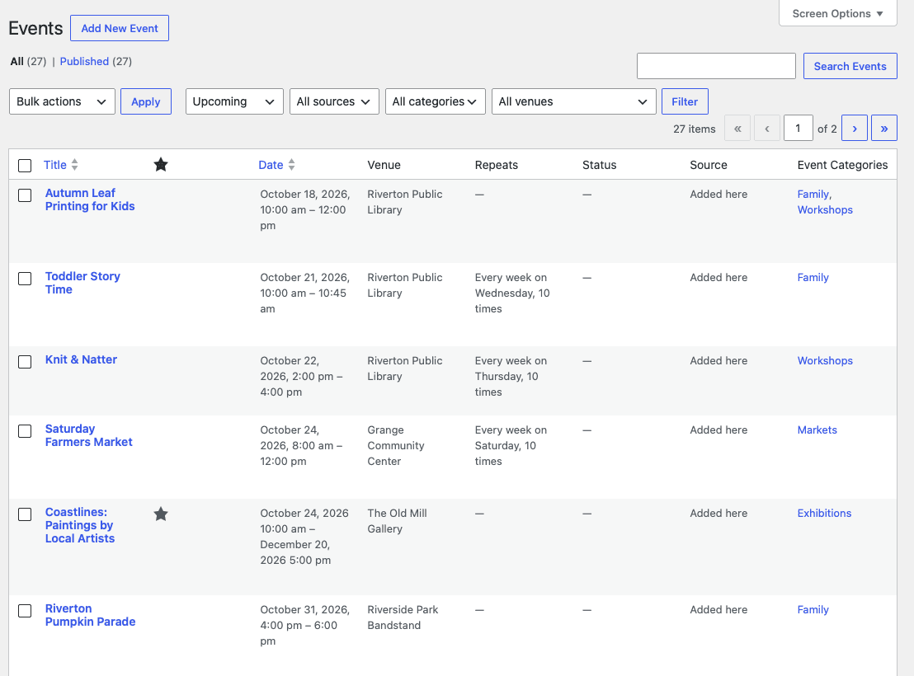The image size is (914, 676).
Task: Check the Toddler Story Time row
Action: (25, 279)
